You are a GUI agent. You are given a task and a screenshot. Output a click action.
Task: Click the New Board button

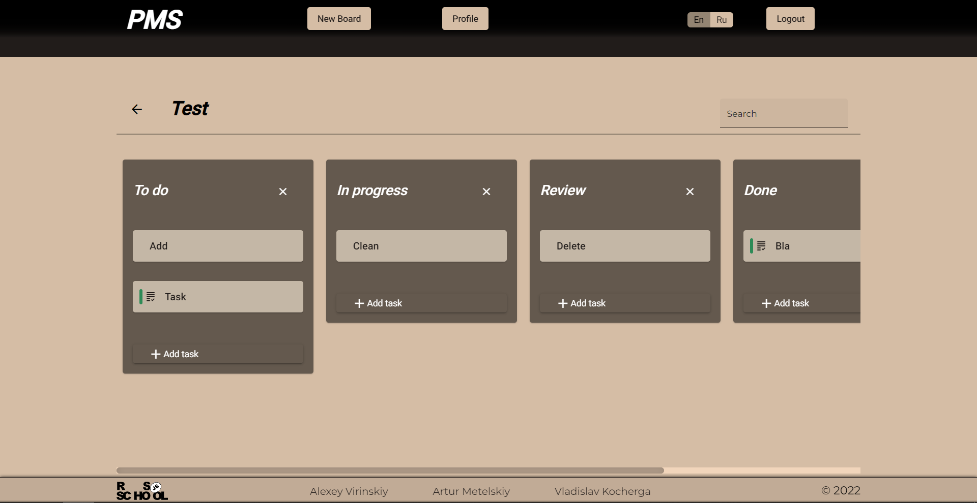[339, 18]
